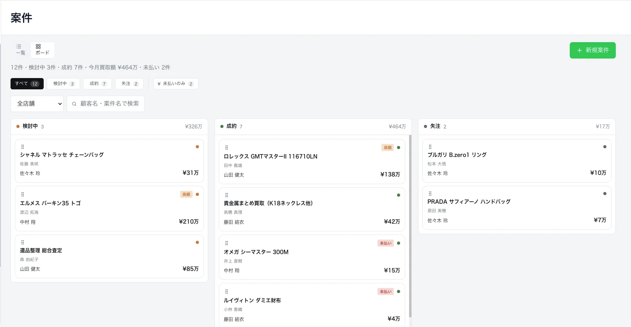The image size is (631, 327).
Task: Grab drag handle on ロレックス GMTマスターII card
Action: pyautogui.click(x=227, y=148)
